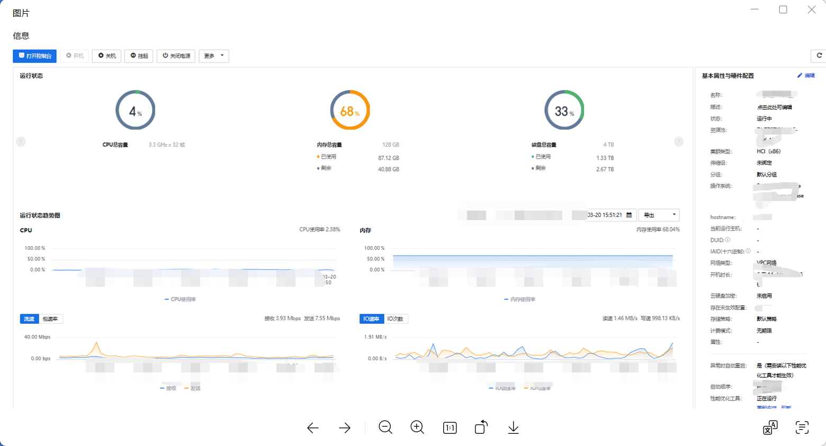
Task: Click the right carousel arrow in 运行状态
Action: click(x=679, y=142)
